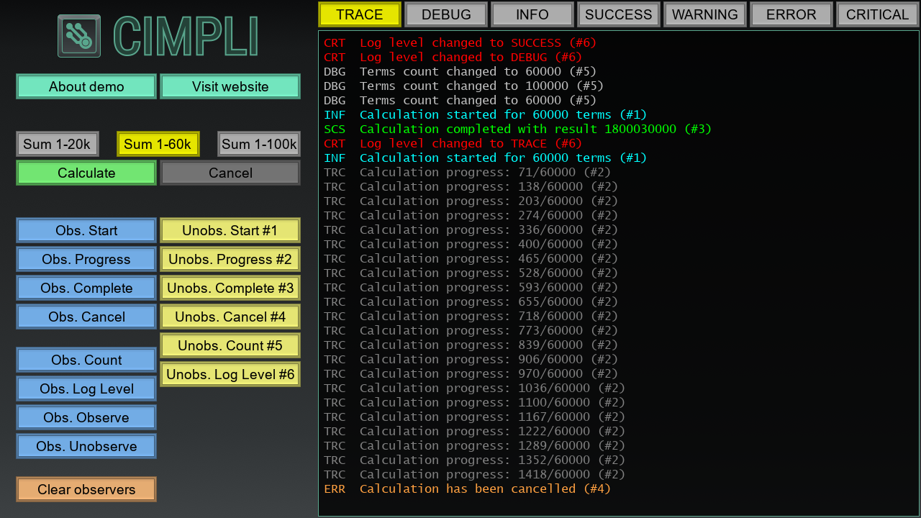921x518 pixels.
Task: Choose the Sum 1-20k option
Action: point(58,144)
